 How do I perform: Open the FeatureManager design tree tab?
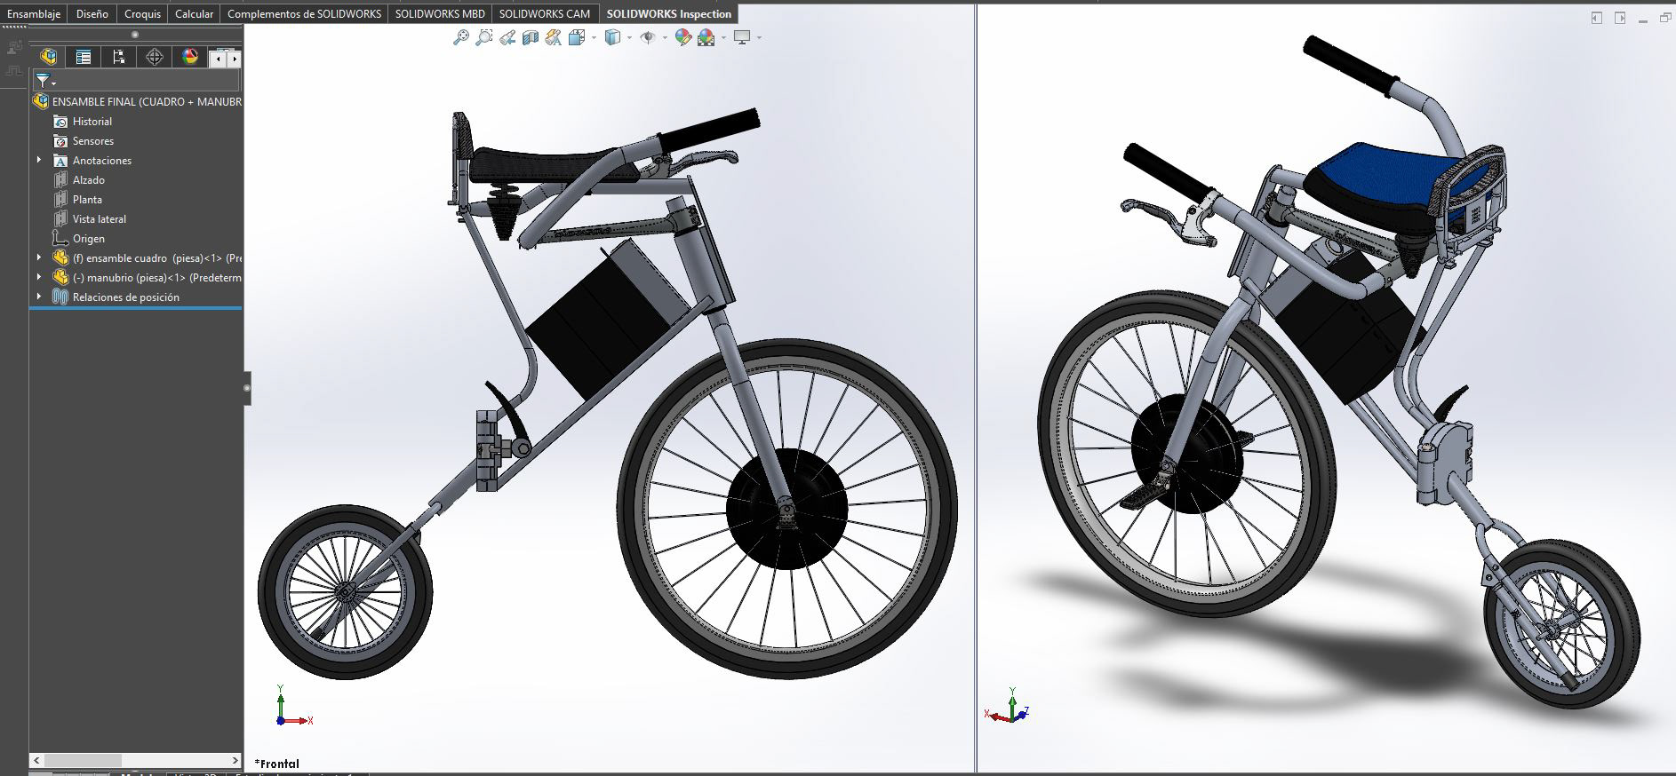(x=49, y=57)
